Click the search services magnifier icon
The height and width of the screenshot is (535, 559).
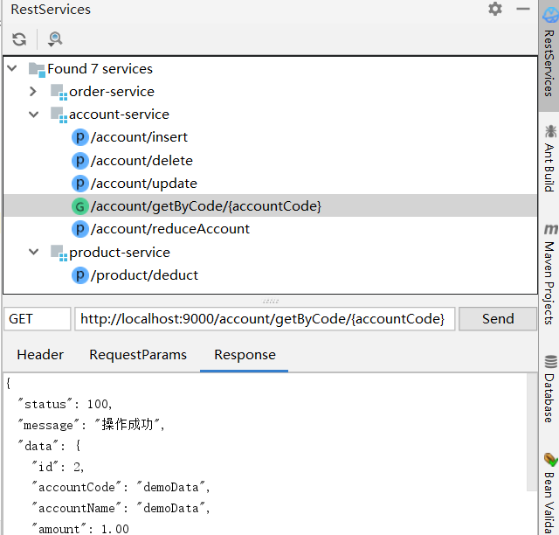click(55, 39)
